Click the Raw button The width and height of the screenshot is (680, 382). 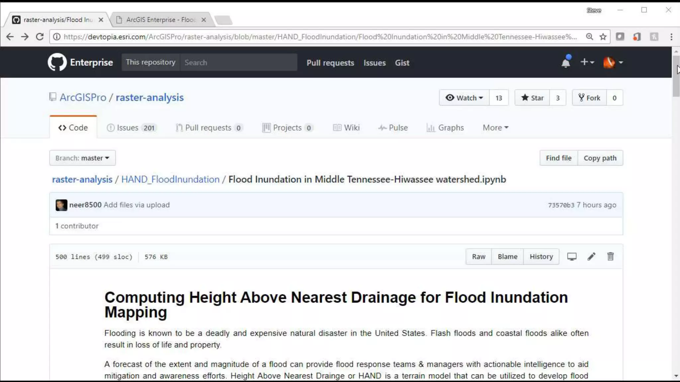(478, 256)
